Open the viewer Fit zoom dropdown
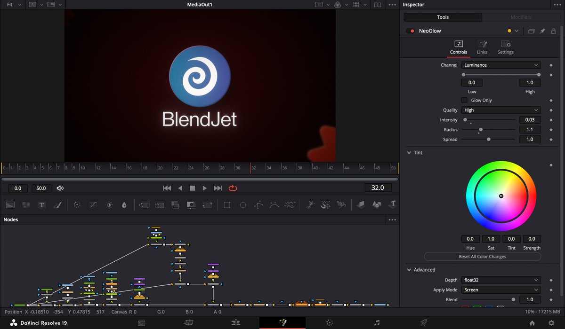 (x=14, y=5)
